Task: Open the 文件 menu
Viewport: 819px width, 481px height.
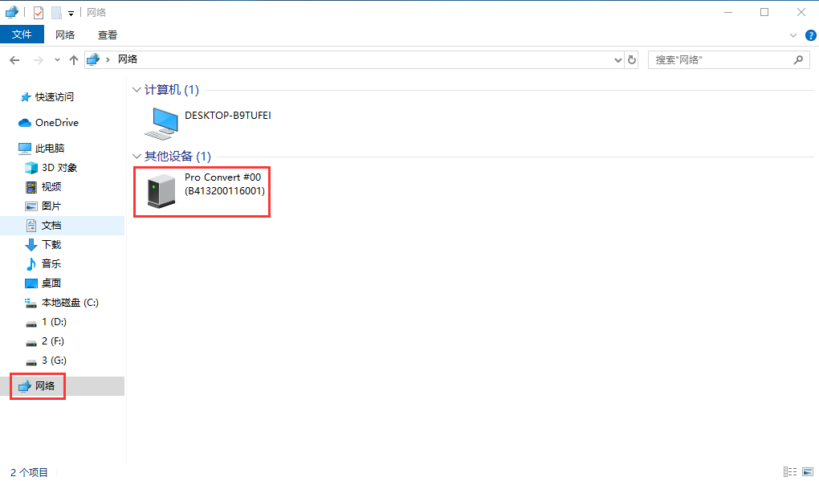Action: [x=22, y=35]
